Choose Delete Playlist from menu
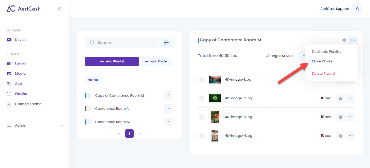 click(323, 74)
